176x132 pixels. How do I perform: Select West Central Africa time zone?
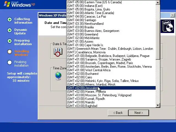(x=111, y=70)
